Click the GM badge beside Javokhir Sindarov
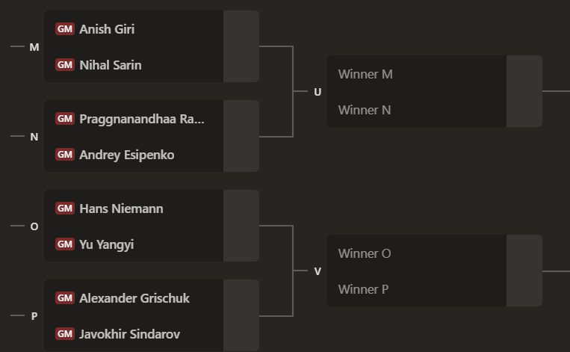 click(x=64, y=334)
